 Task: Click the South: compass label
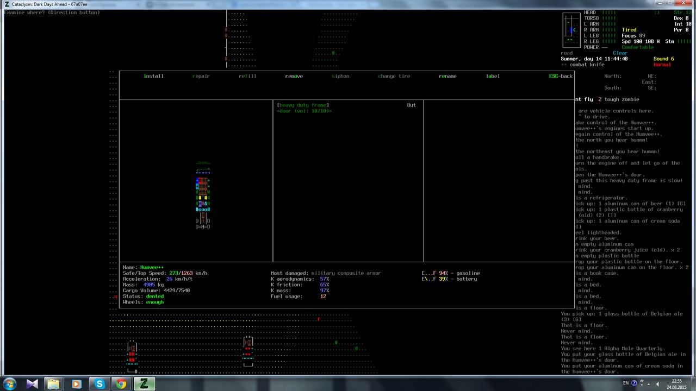tap(613, 88)
